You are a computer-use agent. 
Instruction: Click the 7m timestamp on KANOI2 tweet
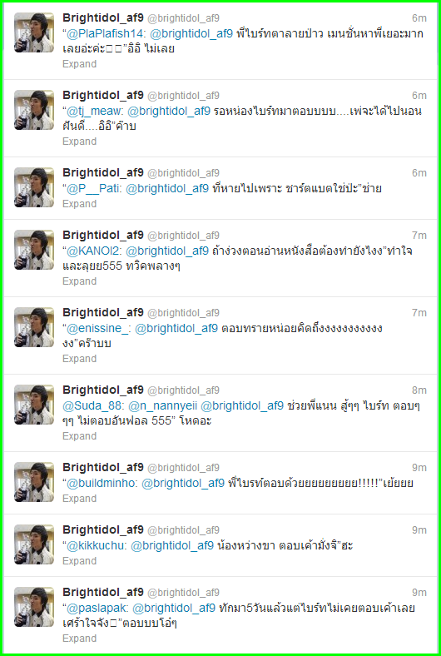419,236
